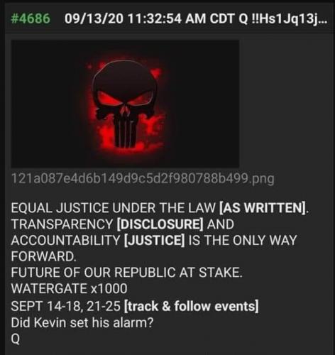Click the SEPT 14-18, 21-25 dates
Viewport: 335px width, 355px height.
coord(66,306)
